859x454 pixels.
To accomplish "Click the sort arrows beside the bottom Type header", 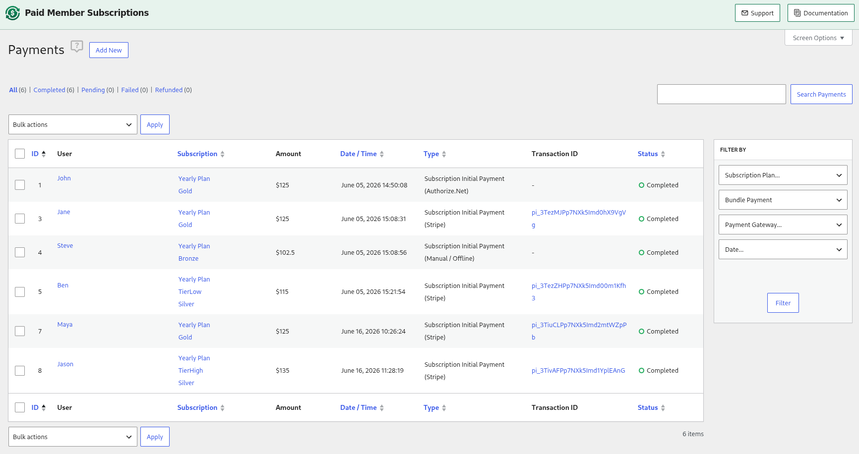I will click(x=444, y=408).
